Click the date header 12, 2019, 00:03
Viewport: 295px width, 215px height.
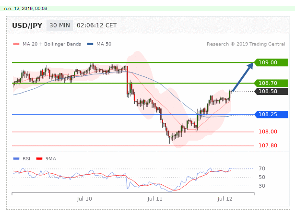[25, 9]
